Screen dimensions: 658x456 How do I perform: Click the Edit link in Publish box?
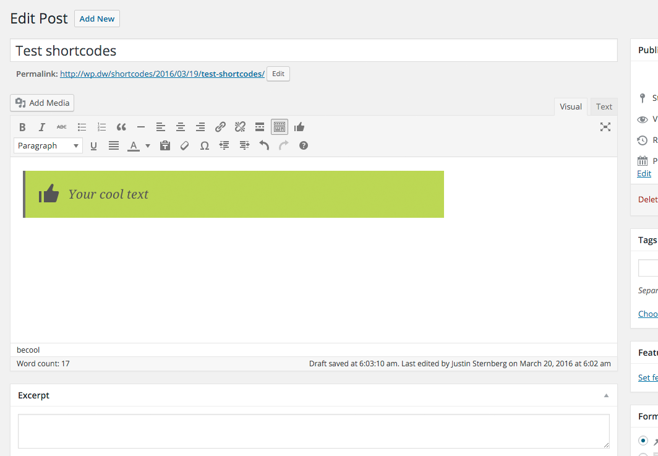(x=644, y=174)
